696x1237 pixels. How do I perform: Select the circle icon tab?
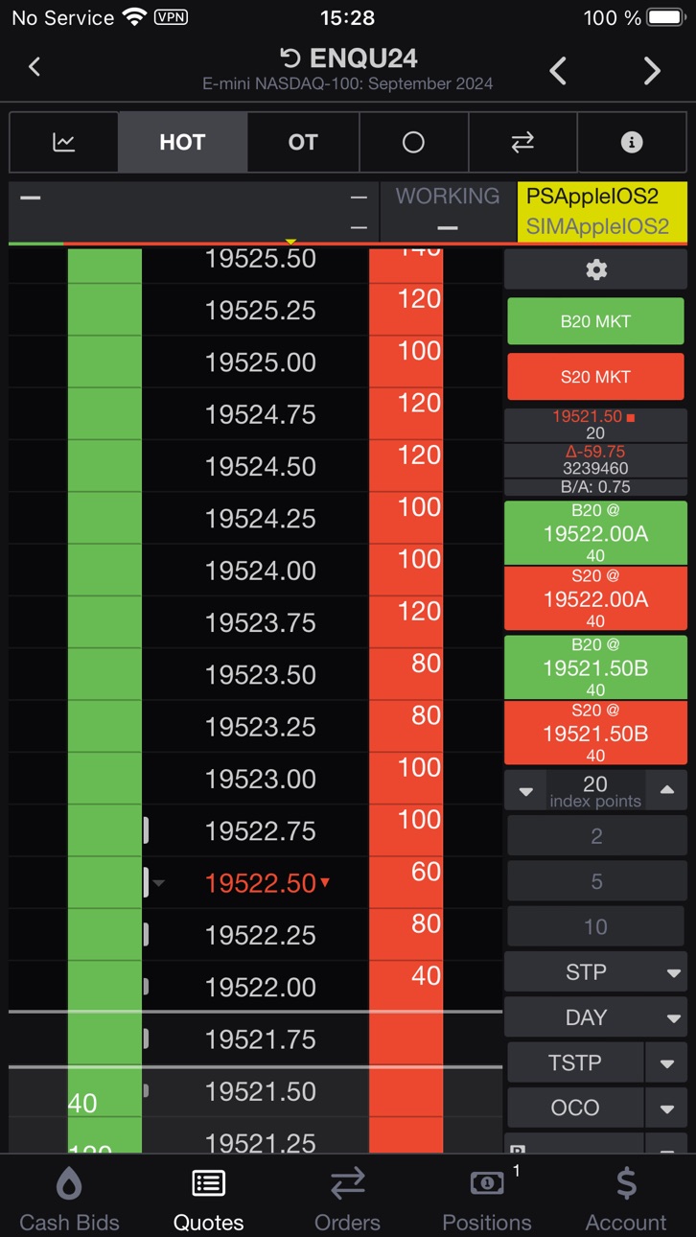pyautogui.click(x=413, y=142)
